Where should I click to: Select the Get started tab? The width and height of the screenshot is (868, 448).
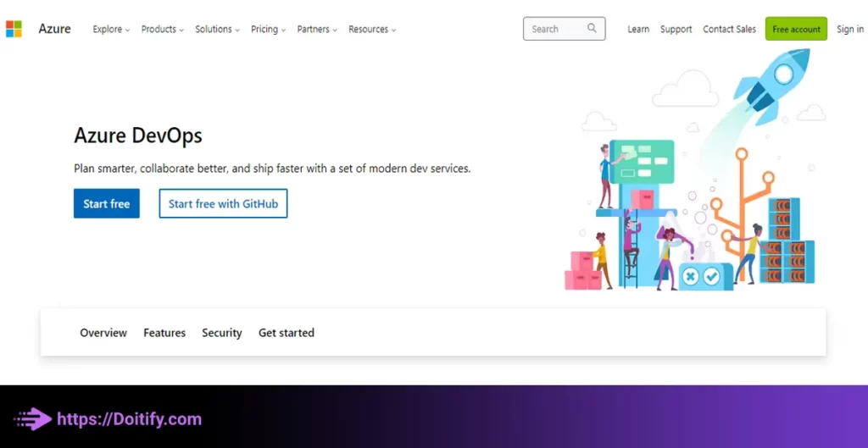(287, 333)
